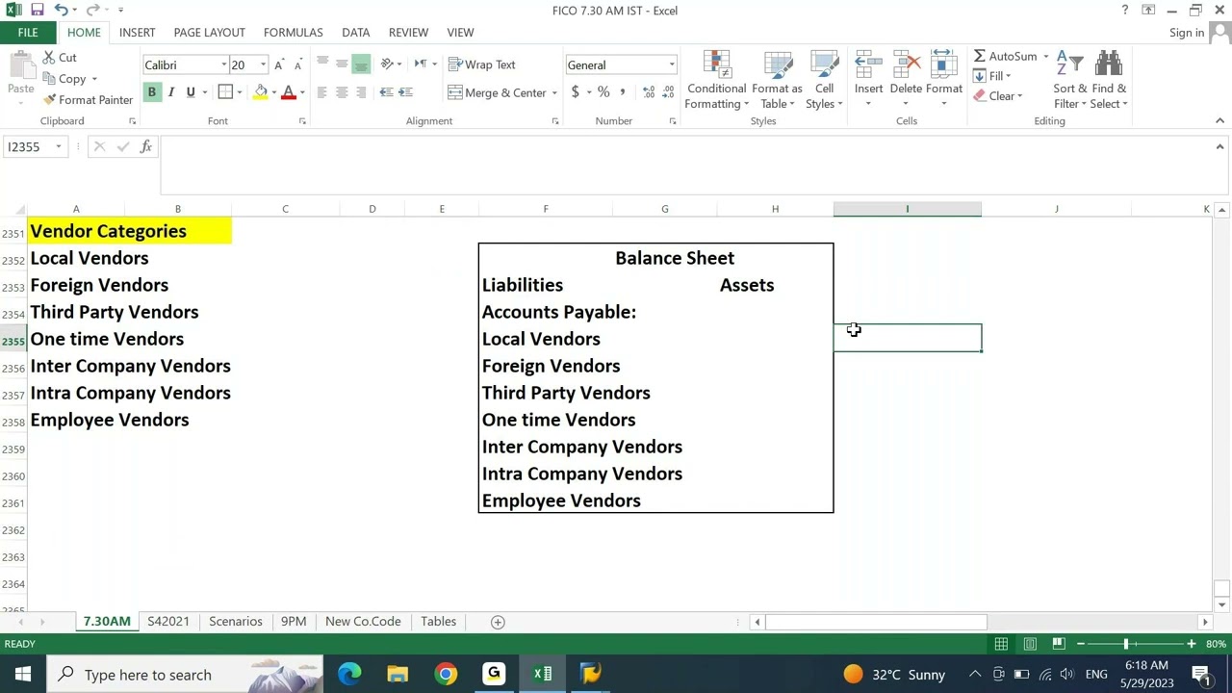This screenshot has height=693, width=1232.
Task: Decrease font size with smaller A
Action: (x=297, y=64)
